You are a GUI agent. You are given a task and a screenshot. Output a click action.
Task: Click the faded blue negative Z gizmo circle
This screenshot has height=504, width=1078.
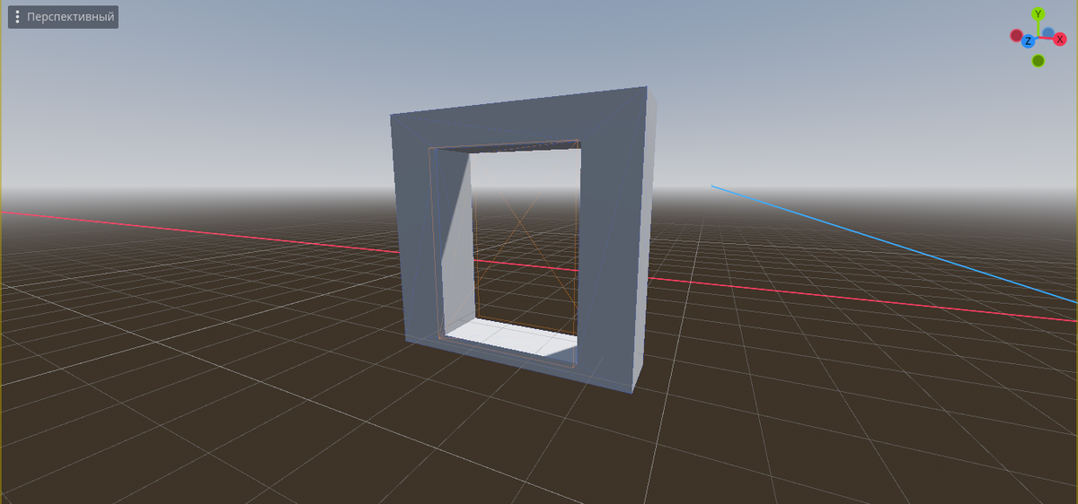click(x=1048, y=33)
